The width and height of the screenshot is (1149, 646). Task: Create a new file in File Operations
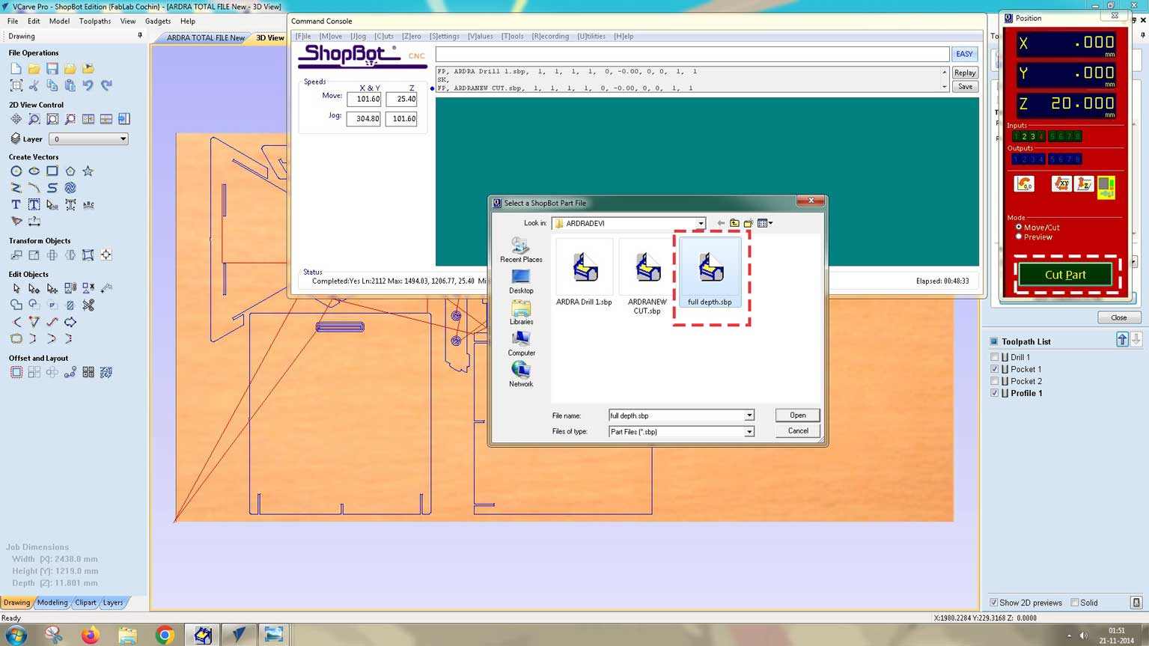pos(16,68)
